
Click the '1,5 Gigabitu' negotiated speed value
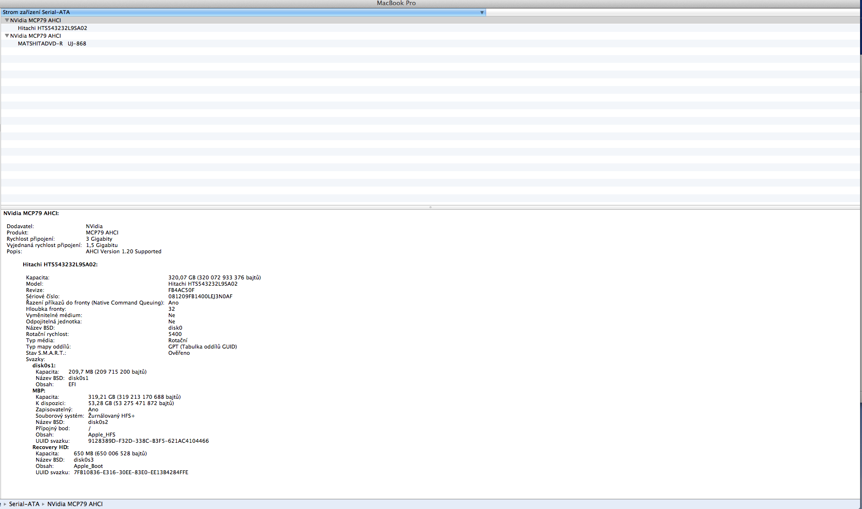(x=102, y=245)
